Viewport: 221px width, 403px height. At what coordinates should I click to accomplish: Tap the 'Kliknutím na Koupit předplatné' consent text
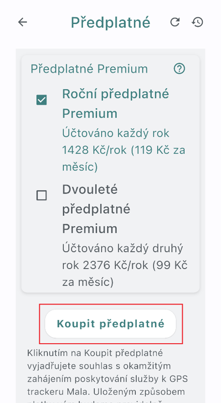point(95,353)
